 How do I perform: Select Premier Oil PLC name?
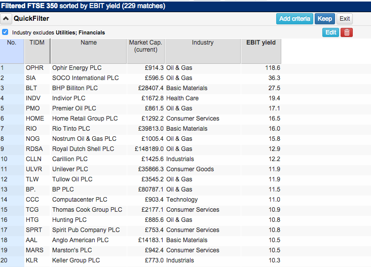coord(74,108)
